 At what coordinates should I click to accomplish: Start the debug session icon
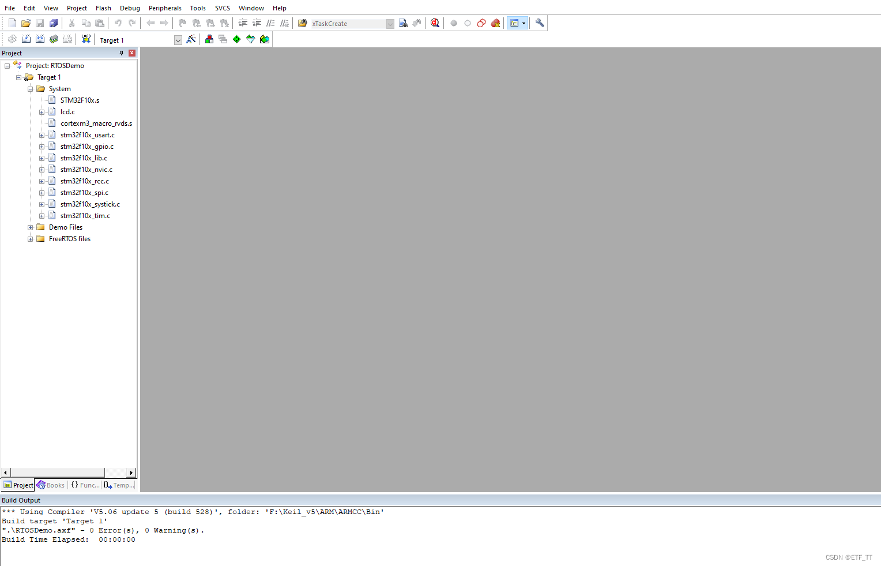[435, 23]
